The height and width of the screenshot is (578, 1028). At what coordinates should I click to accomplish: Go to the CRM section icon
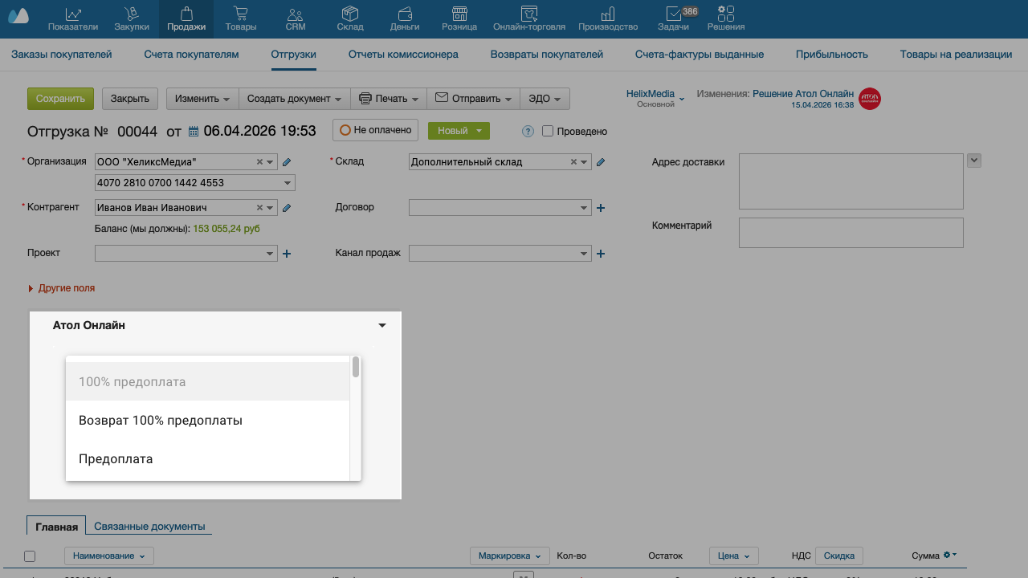(x=295, y=18)
